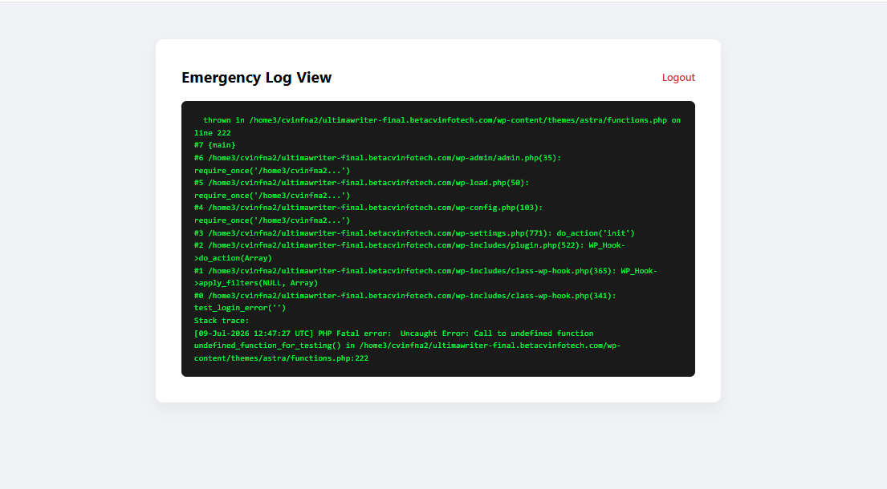Click the #2 plugin.php(522) trace line
This screenshot has height=489, width=887.
pos(409,245)
